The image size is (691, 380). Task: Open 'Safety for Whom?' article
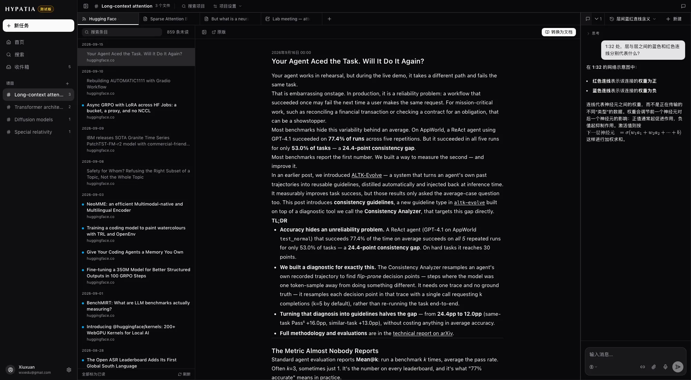[136, 177]
